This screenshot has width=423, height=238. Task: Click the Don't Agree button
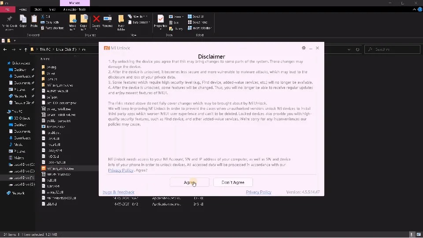(233, 182)
